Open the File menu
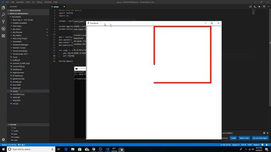The width and height of the screenshot is (271, 152). pos(7,2)
